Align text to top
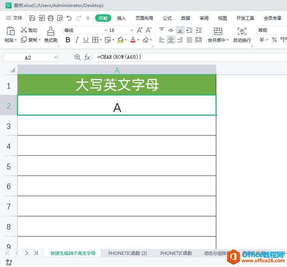Image resolution: width=287 pixels, height=267 pixels. click(162, 30)
